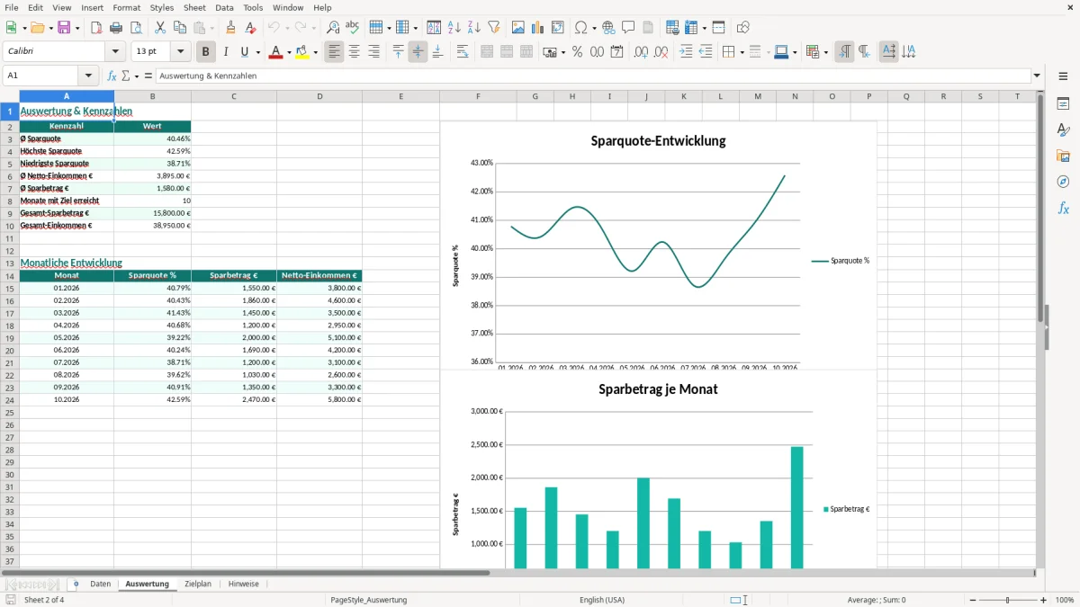Image resolution: width=1080 pixels, height=607 pixels.
Task: Open sidebar Navigator compass icon
Action: click(x=1063, y=182)
